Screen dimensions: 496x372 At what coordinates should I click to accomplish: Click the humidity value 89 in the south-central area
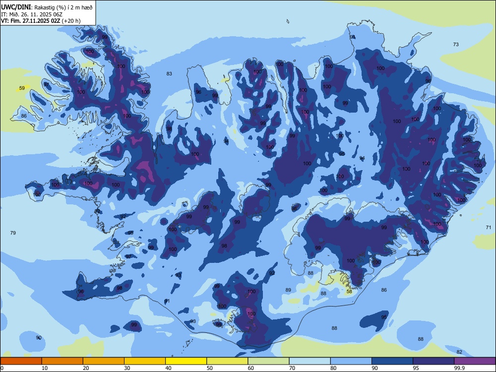pyautogui.click(x=288, y=290)
